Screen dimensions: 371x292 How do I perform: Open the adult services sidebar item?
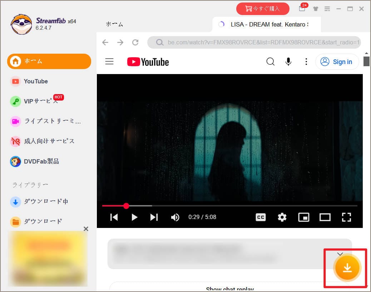42,141
